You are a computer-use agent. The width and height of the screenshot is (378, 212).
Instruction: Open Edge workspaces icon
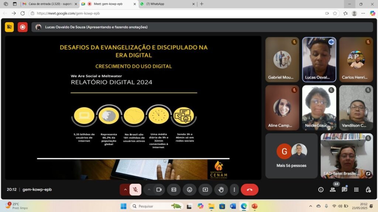[x=6, y=4]
